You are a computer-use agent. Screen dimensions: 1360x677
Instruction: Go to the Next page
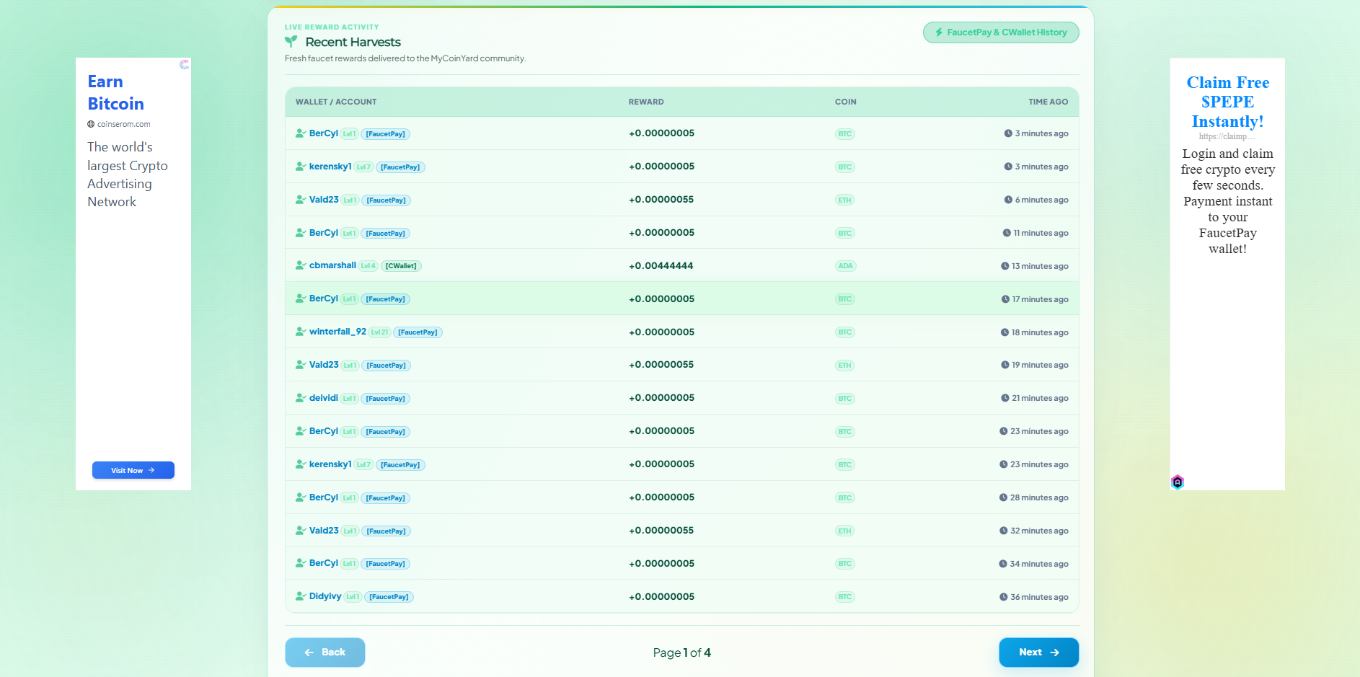[1038, 652]
